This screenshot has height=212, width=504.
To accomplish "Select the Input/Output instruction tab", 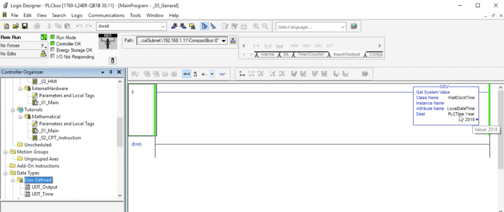I will [346, 54].
